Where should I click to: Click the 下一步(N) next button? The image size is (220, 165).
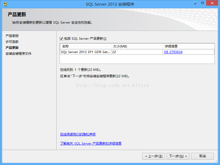178,156
